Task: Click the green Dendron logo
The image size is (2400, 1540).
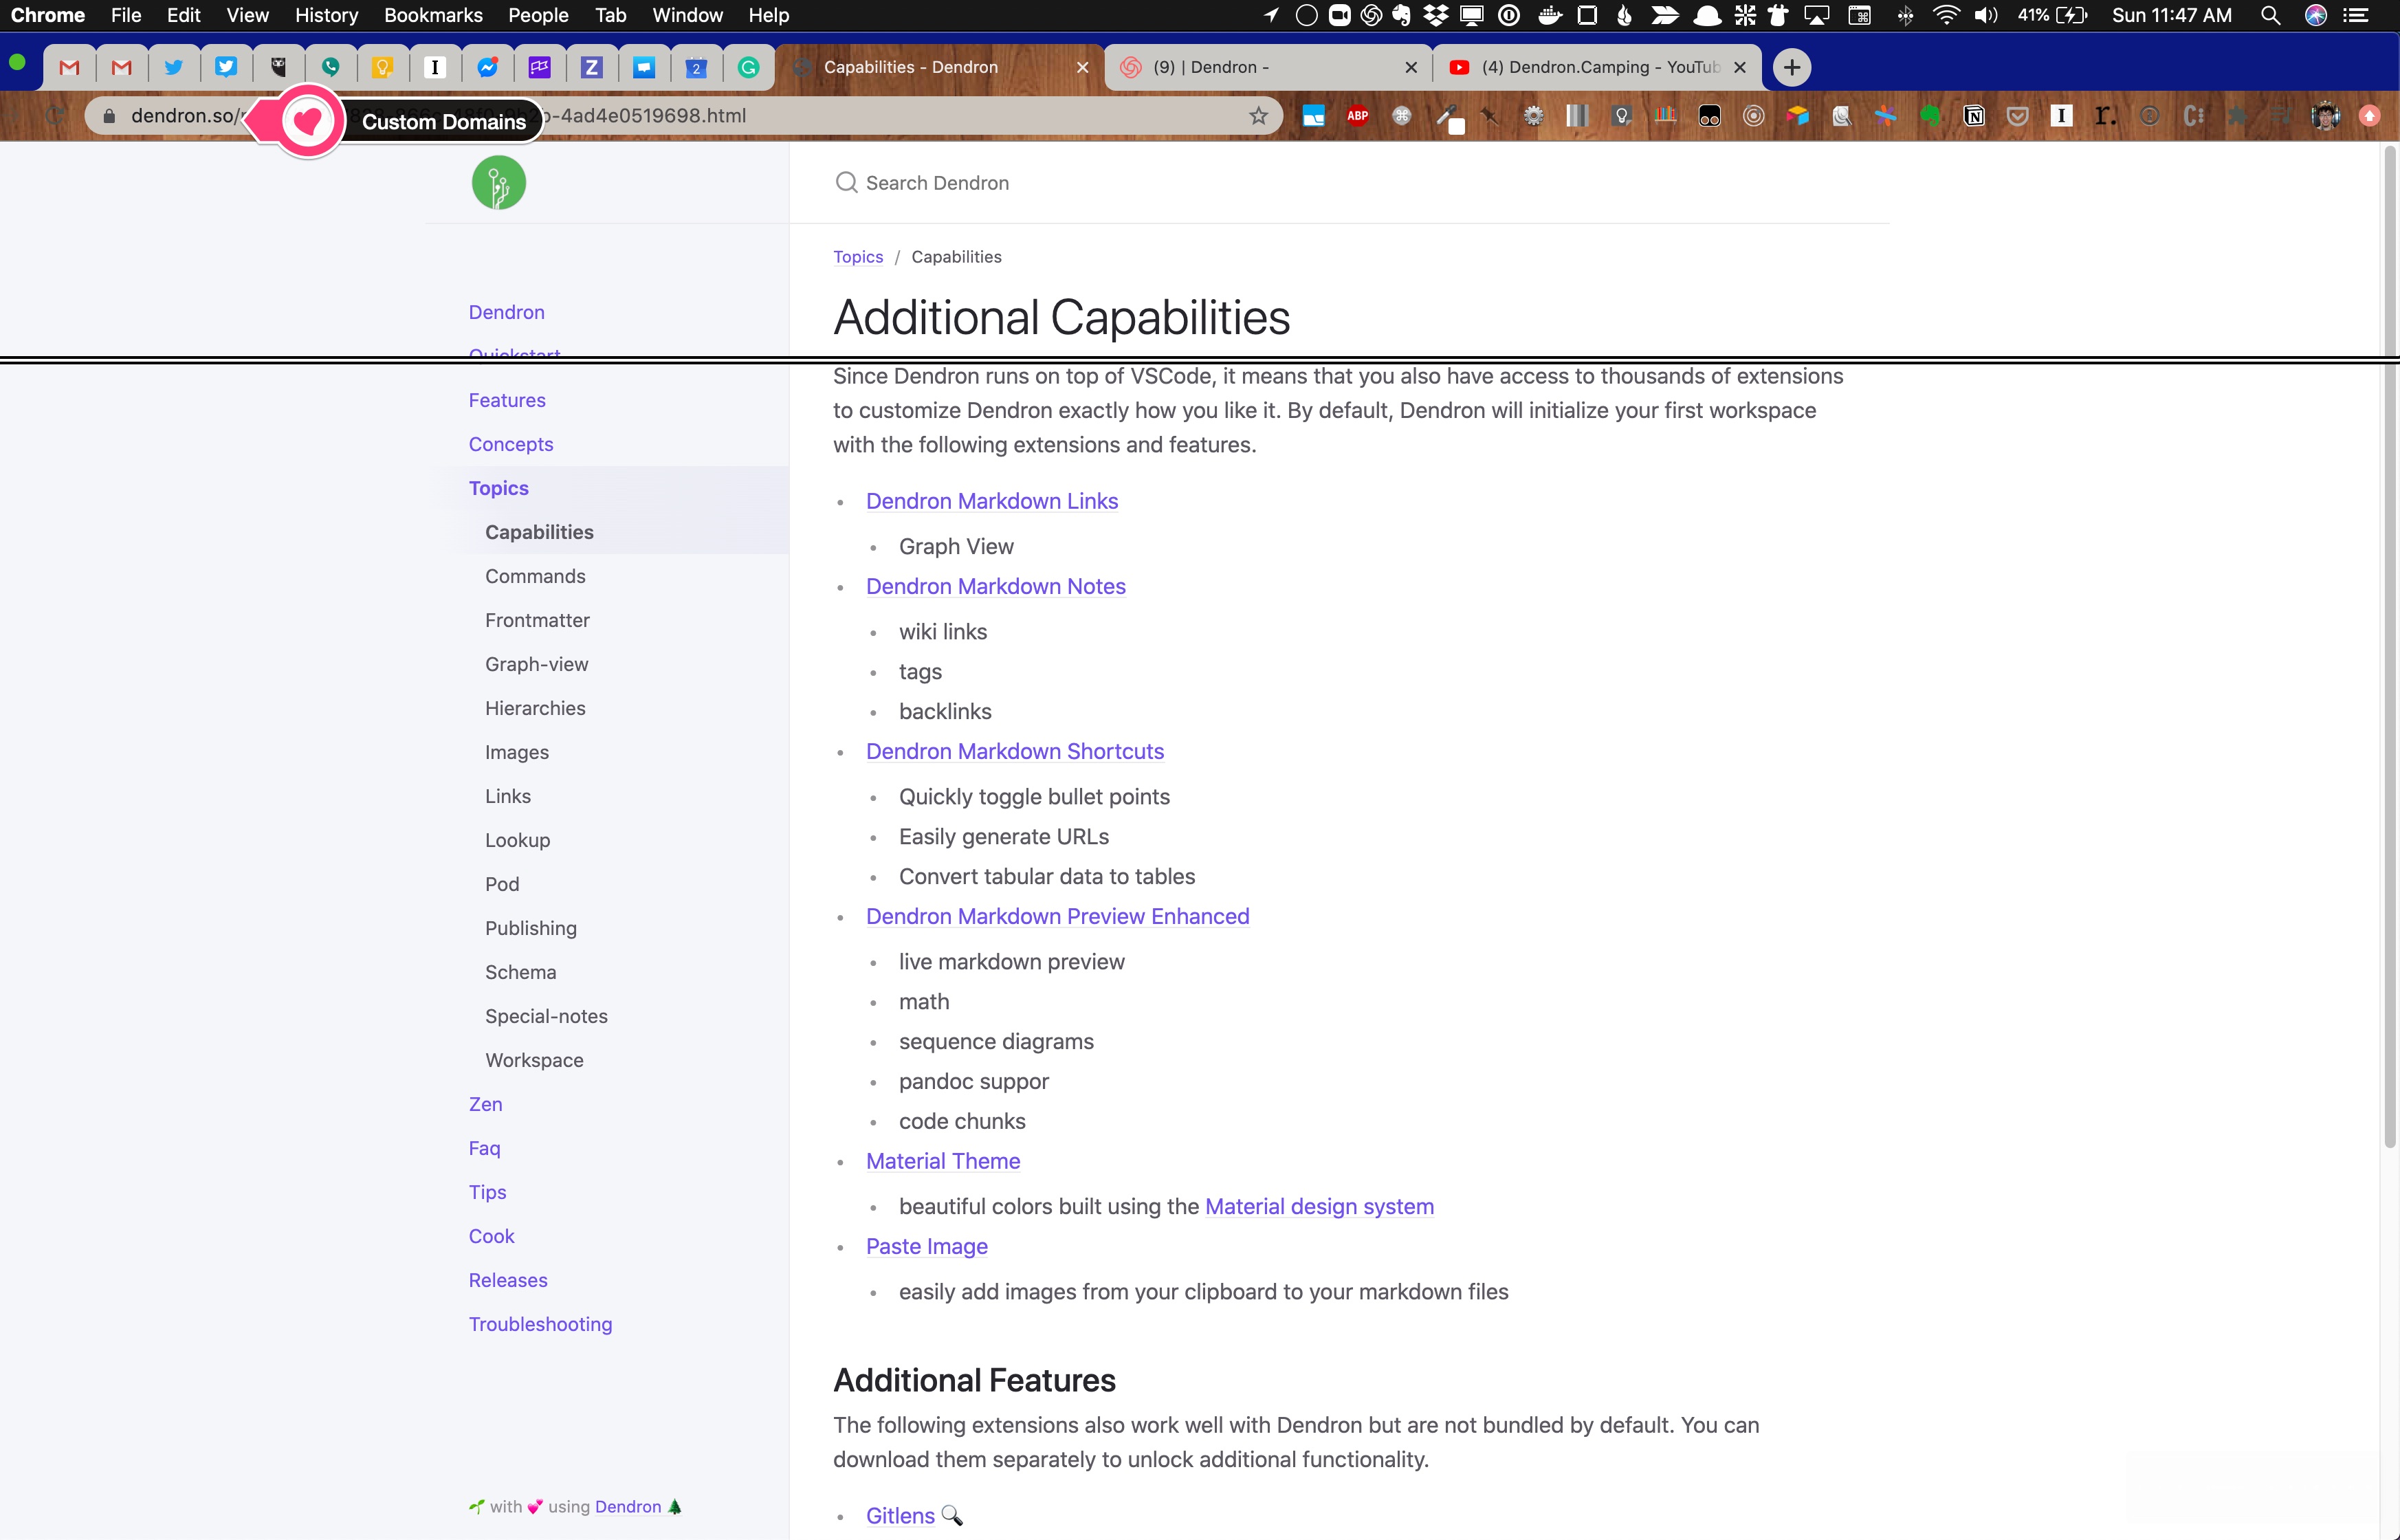Action: pyautogui.click(x=499, y=183)
